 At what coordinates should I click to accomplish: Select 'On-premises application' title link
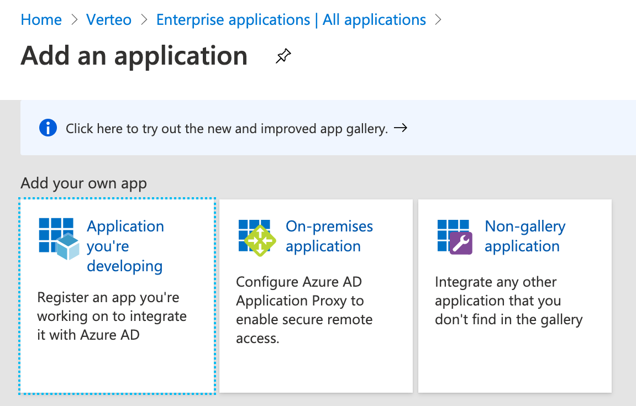[x=329, y=236]
